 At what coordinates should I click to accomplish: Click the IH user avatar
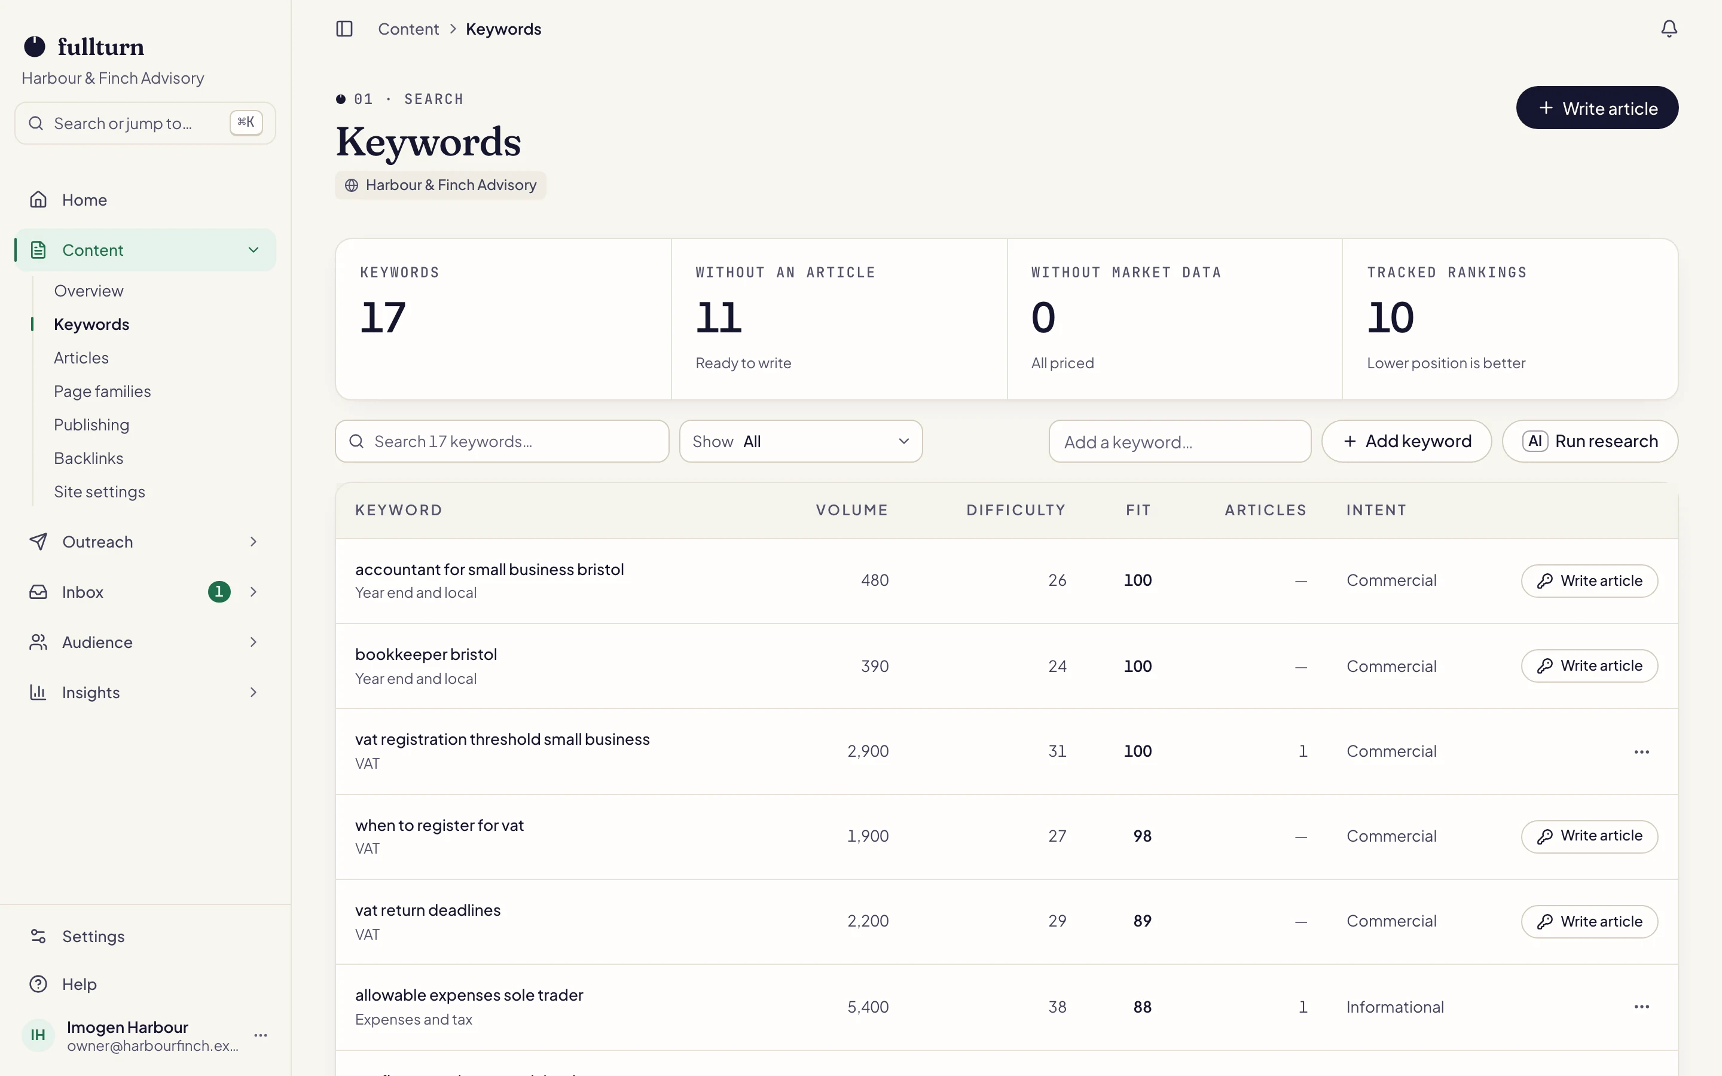38,1035
